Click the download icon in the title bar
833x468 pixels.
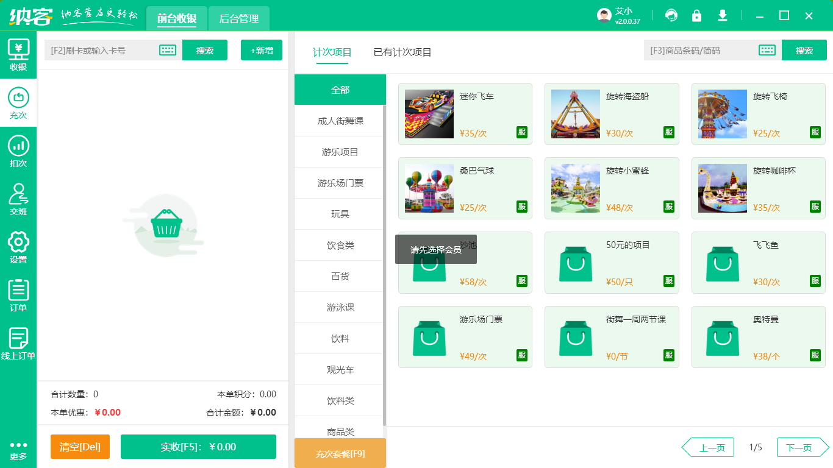click(x=723, y=15)
